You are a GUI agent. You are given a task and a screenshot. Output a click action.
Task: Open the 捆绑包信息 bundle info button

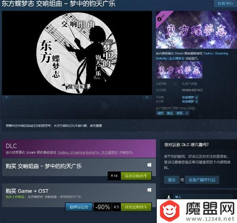pyautogui.click(x=79, y=207)
